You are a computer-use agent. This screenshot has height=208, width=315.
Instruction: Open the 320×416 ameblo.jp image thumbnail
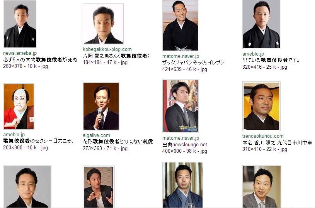[261, 24]
